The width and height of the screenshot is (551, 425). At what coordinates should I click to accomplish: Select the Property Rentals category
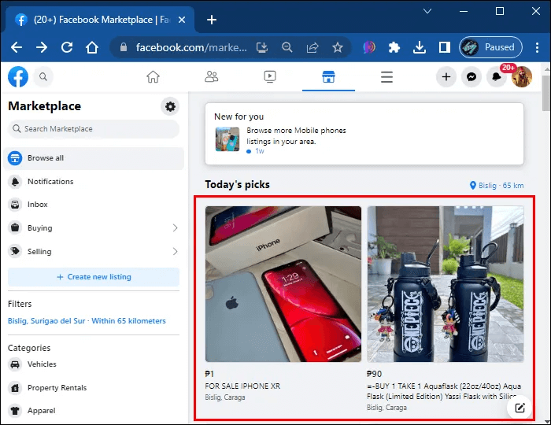[94, 388]
